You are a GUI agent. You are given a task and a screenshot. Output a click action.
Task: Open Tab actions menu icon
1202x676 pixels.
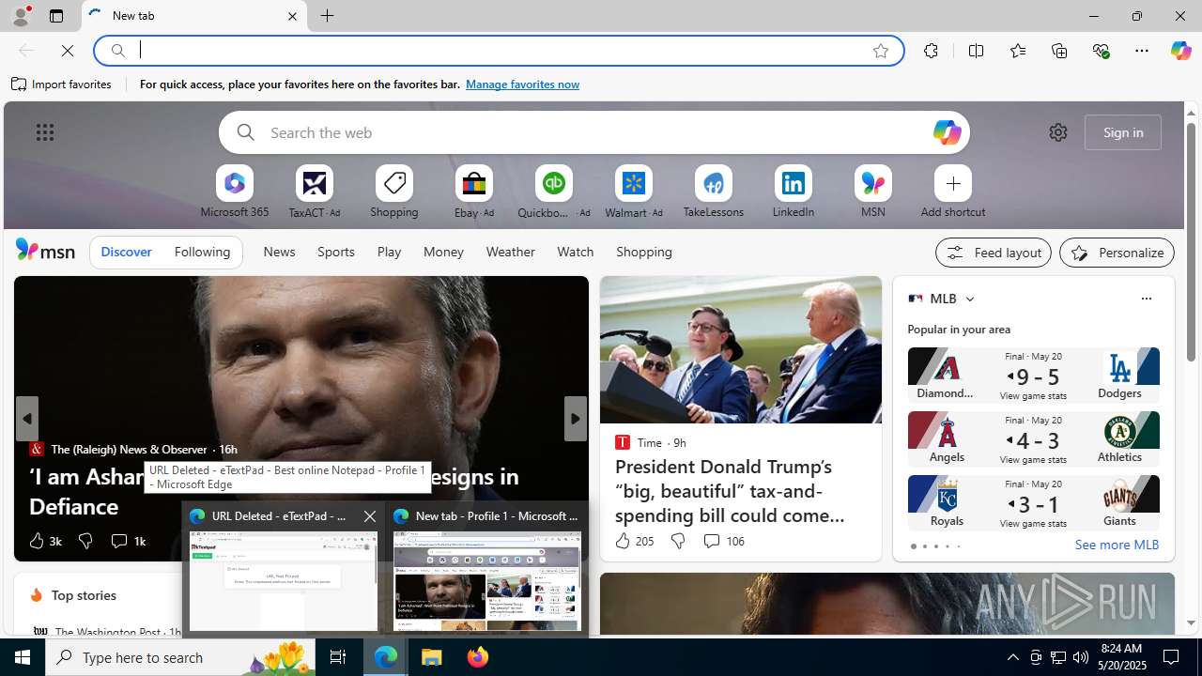tap(55, 16)
